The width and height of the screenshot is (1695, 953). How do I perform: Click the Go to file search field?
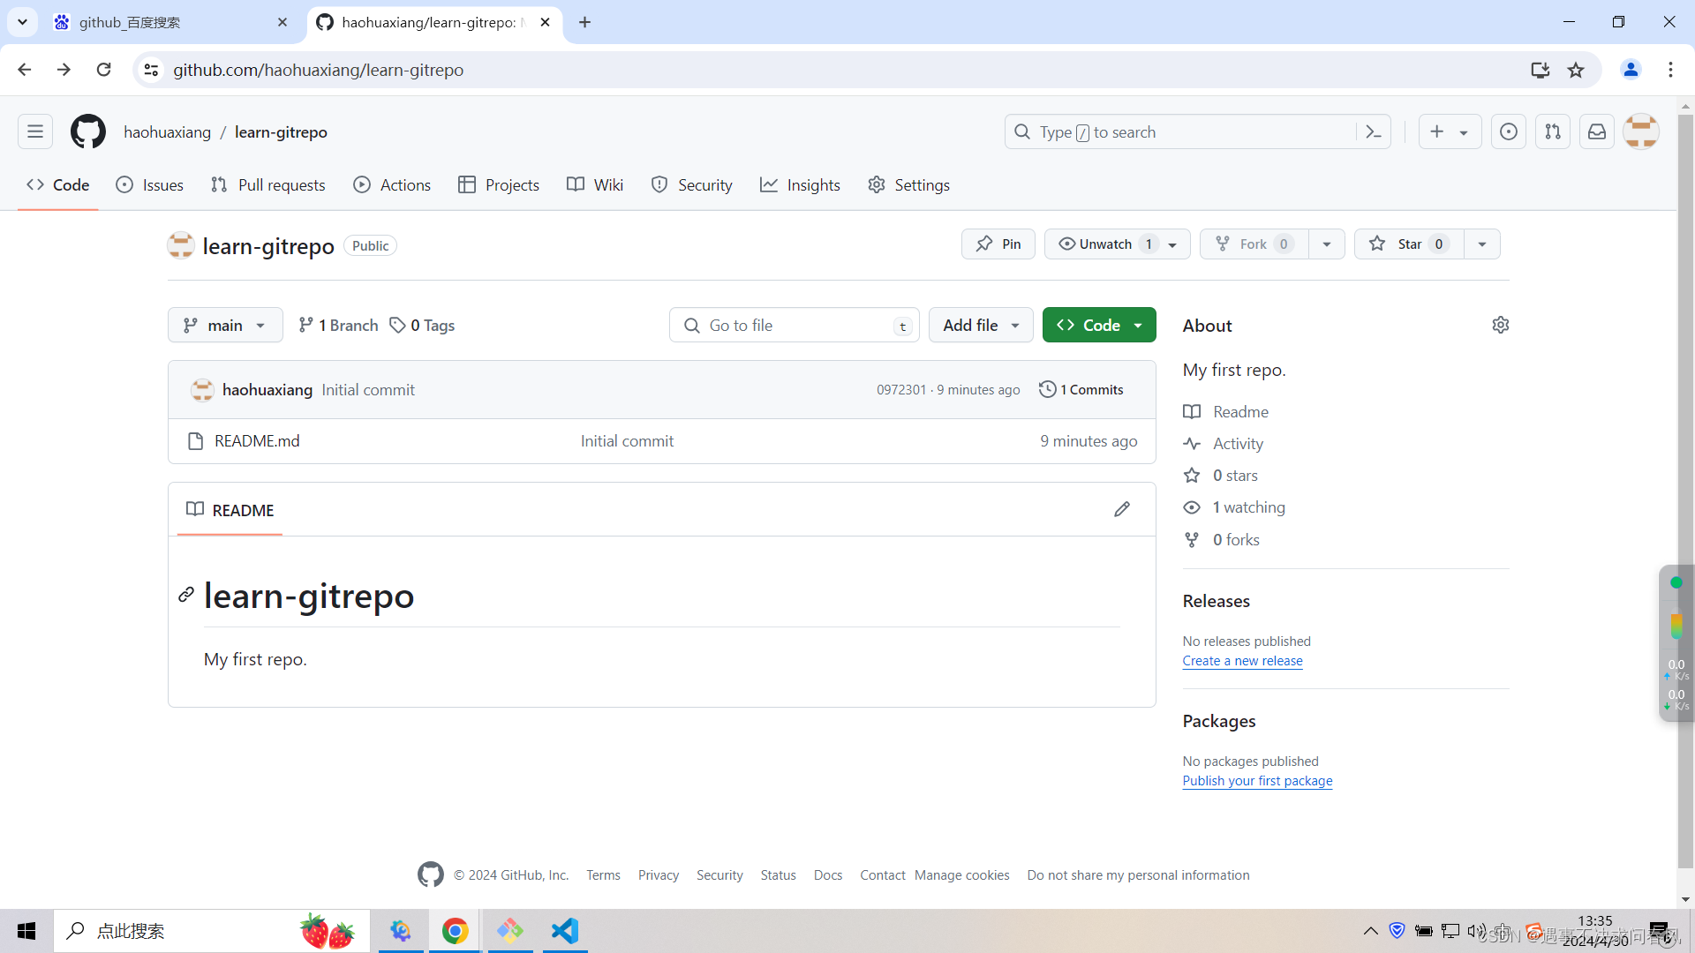pyautogui.click(x=794, y=325)
